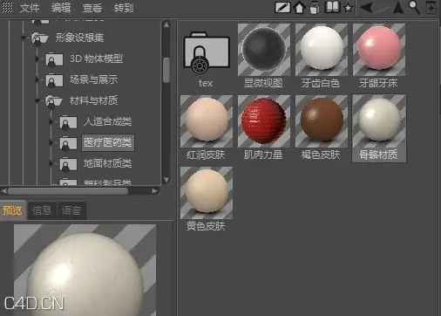Open the Favorites star icon
The image size is (441, 316).
(348, 8)
